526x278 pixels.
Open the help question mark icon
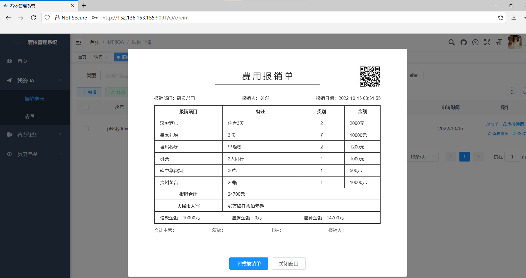(475, 42)
